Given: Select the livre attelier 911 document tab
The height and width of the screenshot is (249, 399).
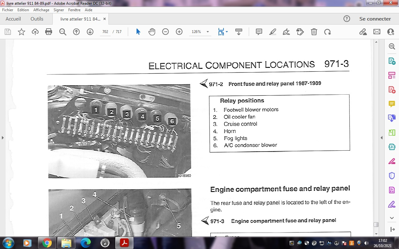Looking at the screenshot, I should pyautogui.click(x=80, y=19).
